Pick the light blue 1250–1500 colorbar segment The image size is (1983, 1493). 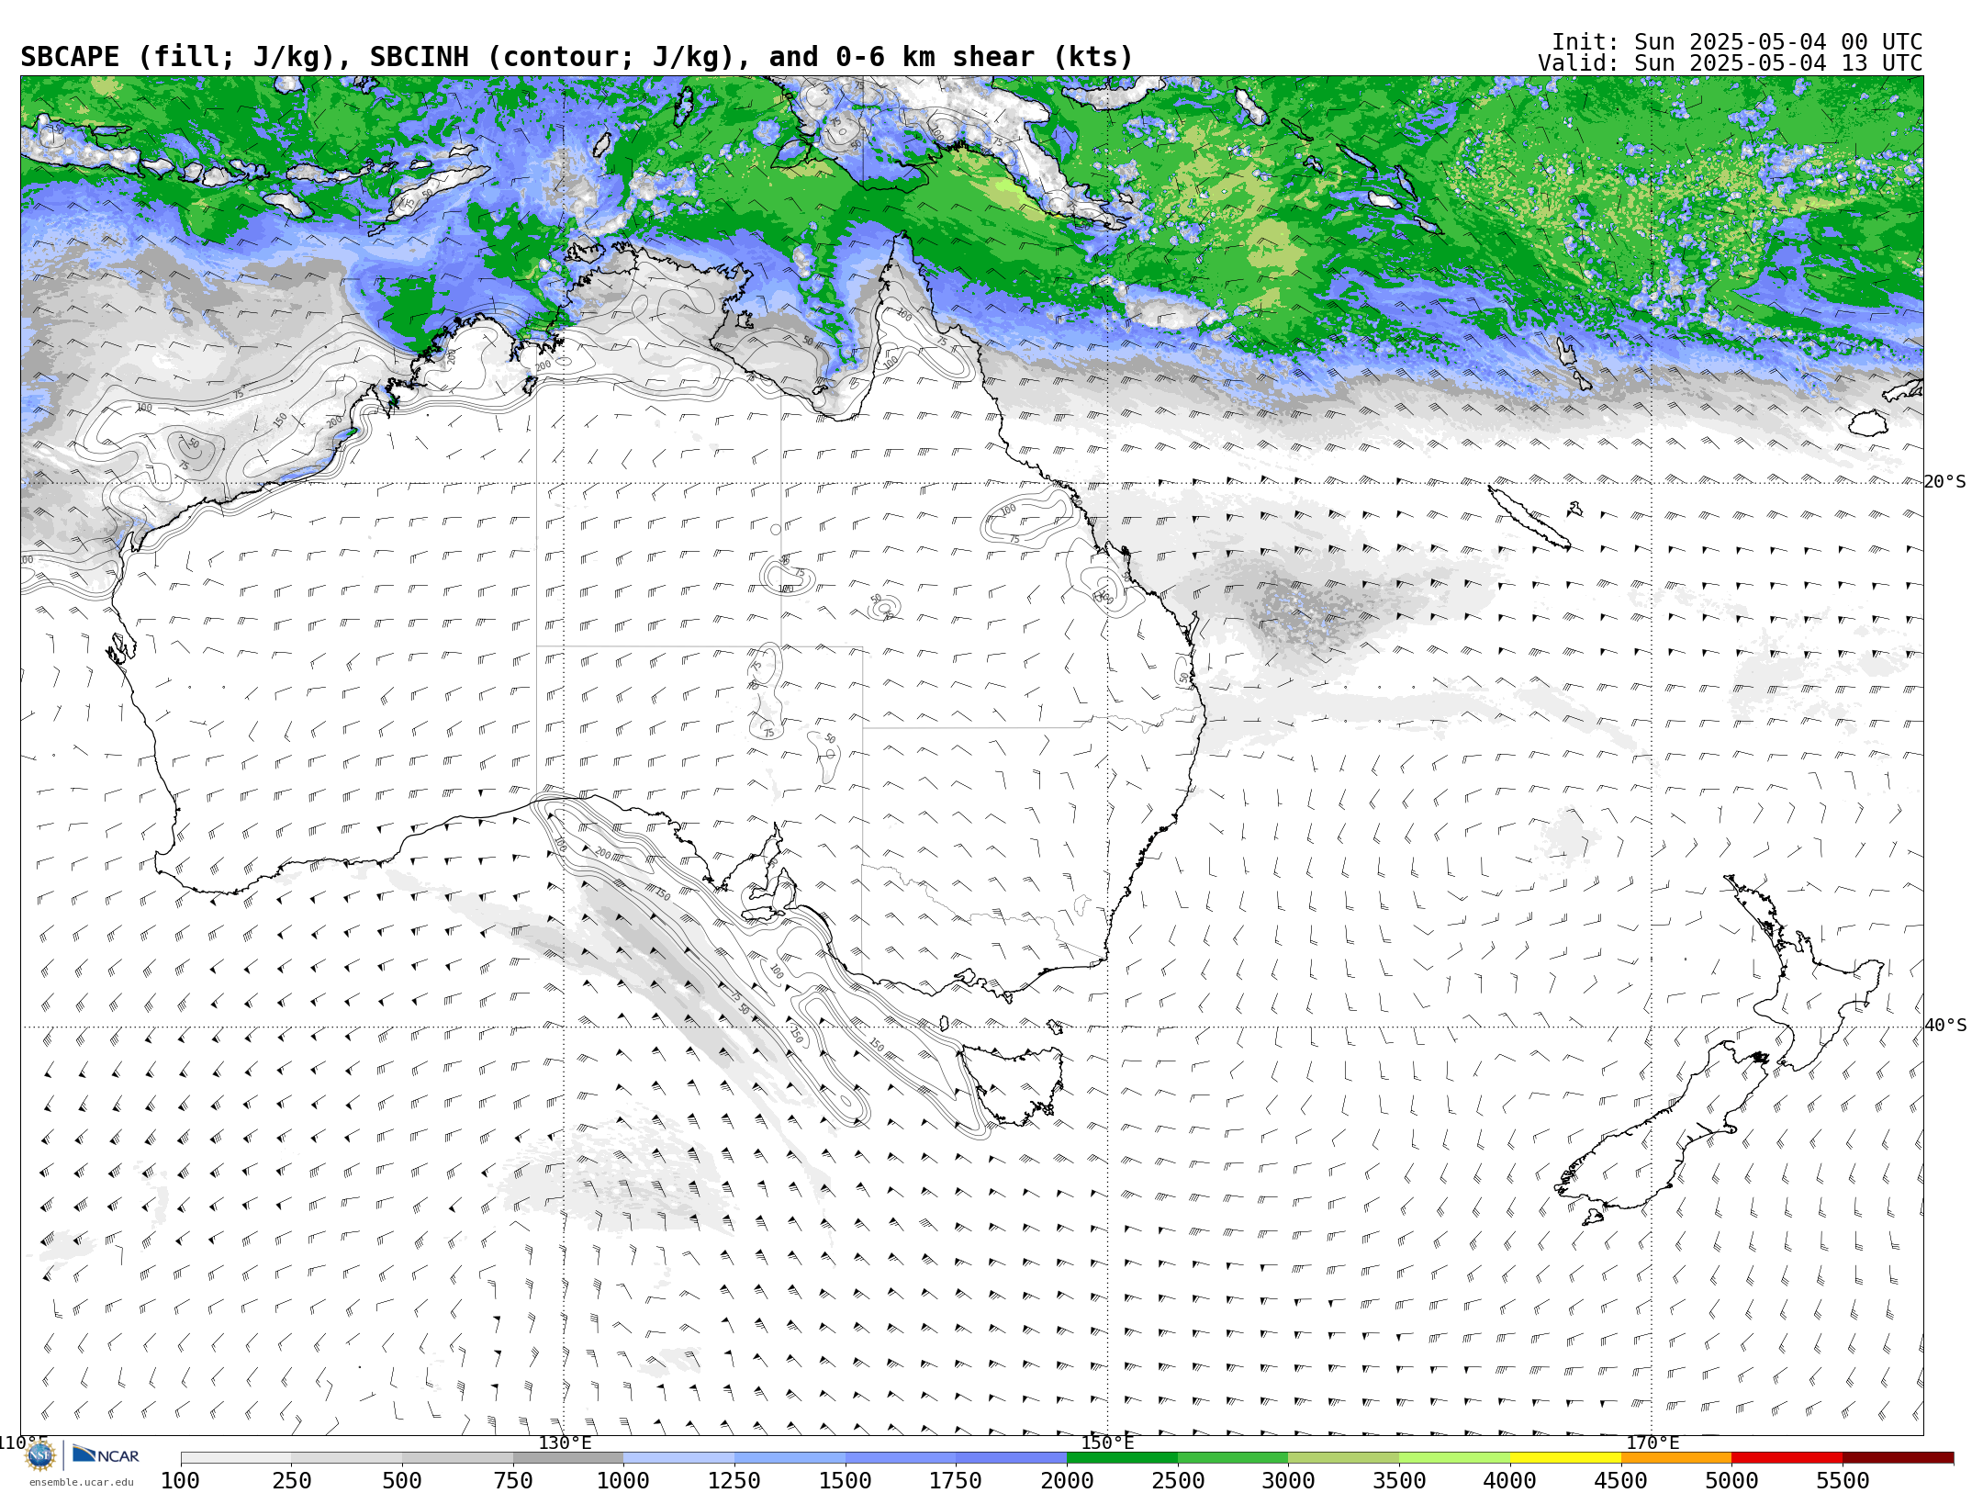[790, 1458]
